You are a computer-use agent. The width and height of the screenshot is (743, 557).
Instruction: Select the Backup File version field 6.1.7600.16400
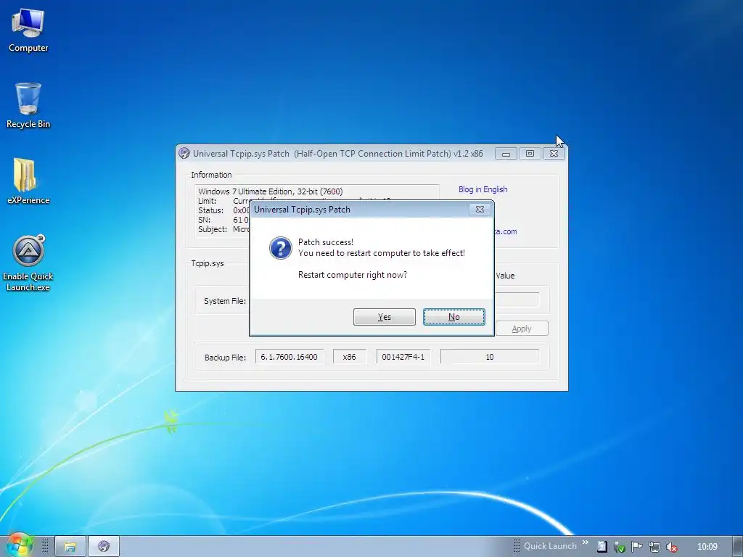[290, 357]
